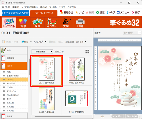Open ナビ(N) menu
142x119 pixels.
[62, 7]
